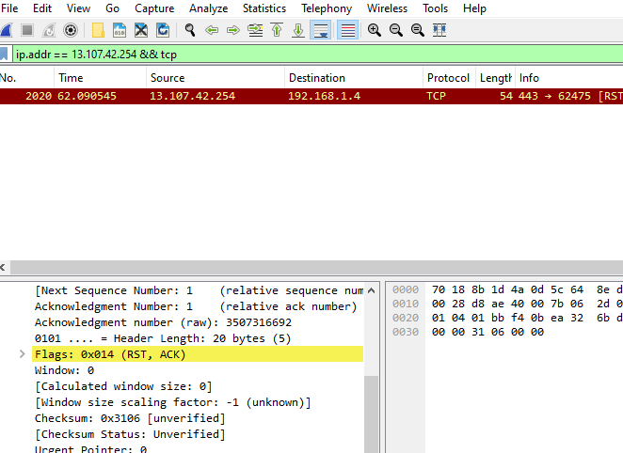Screen dimensions: 623x453
Task: Click details pane scrollbar up arrow
Action: click(371, 290)
